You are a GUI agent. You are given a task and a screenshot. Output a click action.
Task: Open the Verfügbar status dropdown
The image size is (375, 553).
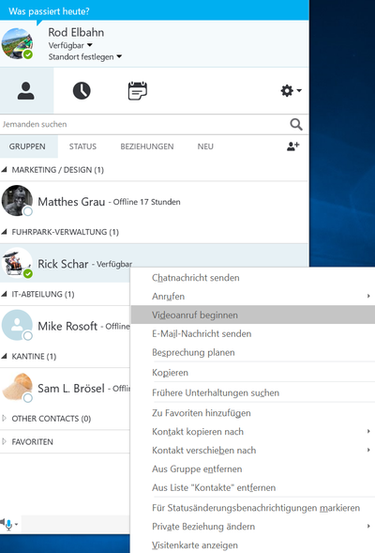70,45
